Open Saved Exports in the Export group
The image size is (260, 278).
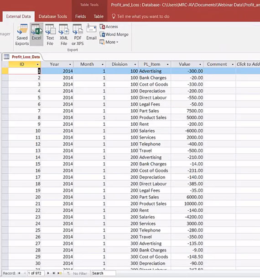coord(22,35)
